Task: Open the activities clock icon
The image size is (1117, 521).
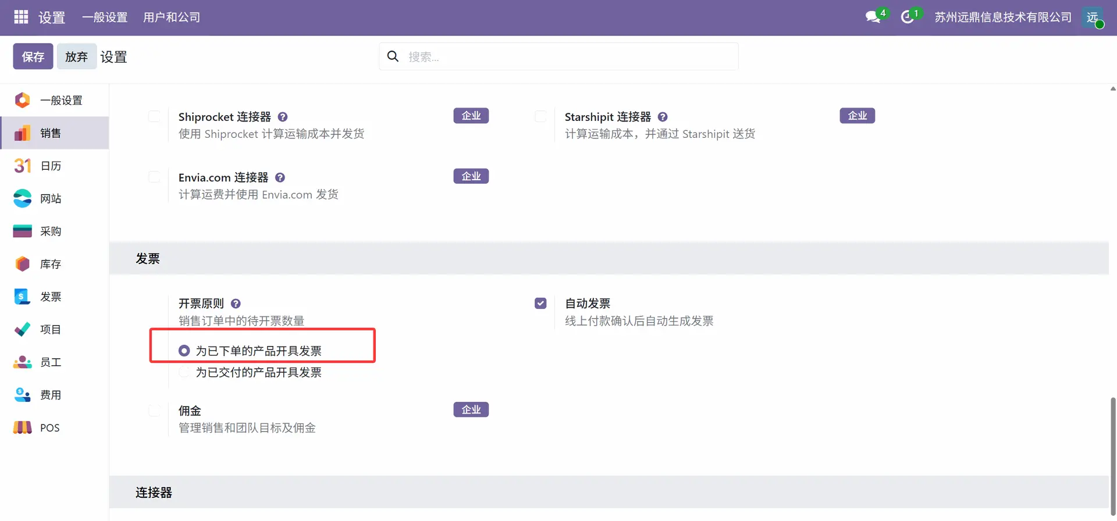Action: (907, 17)
